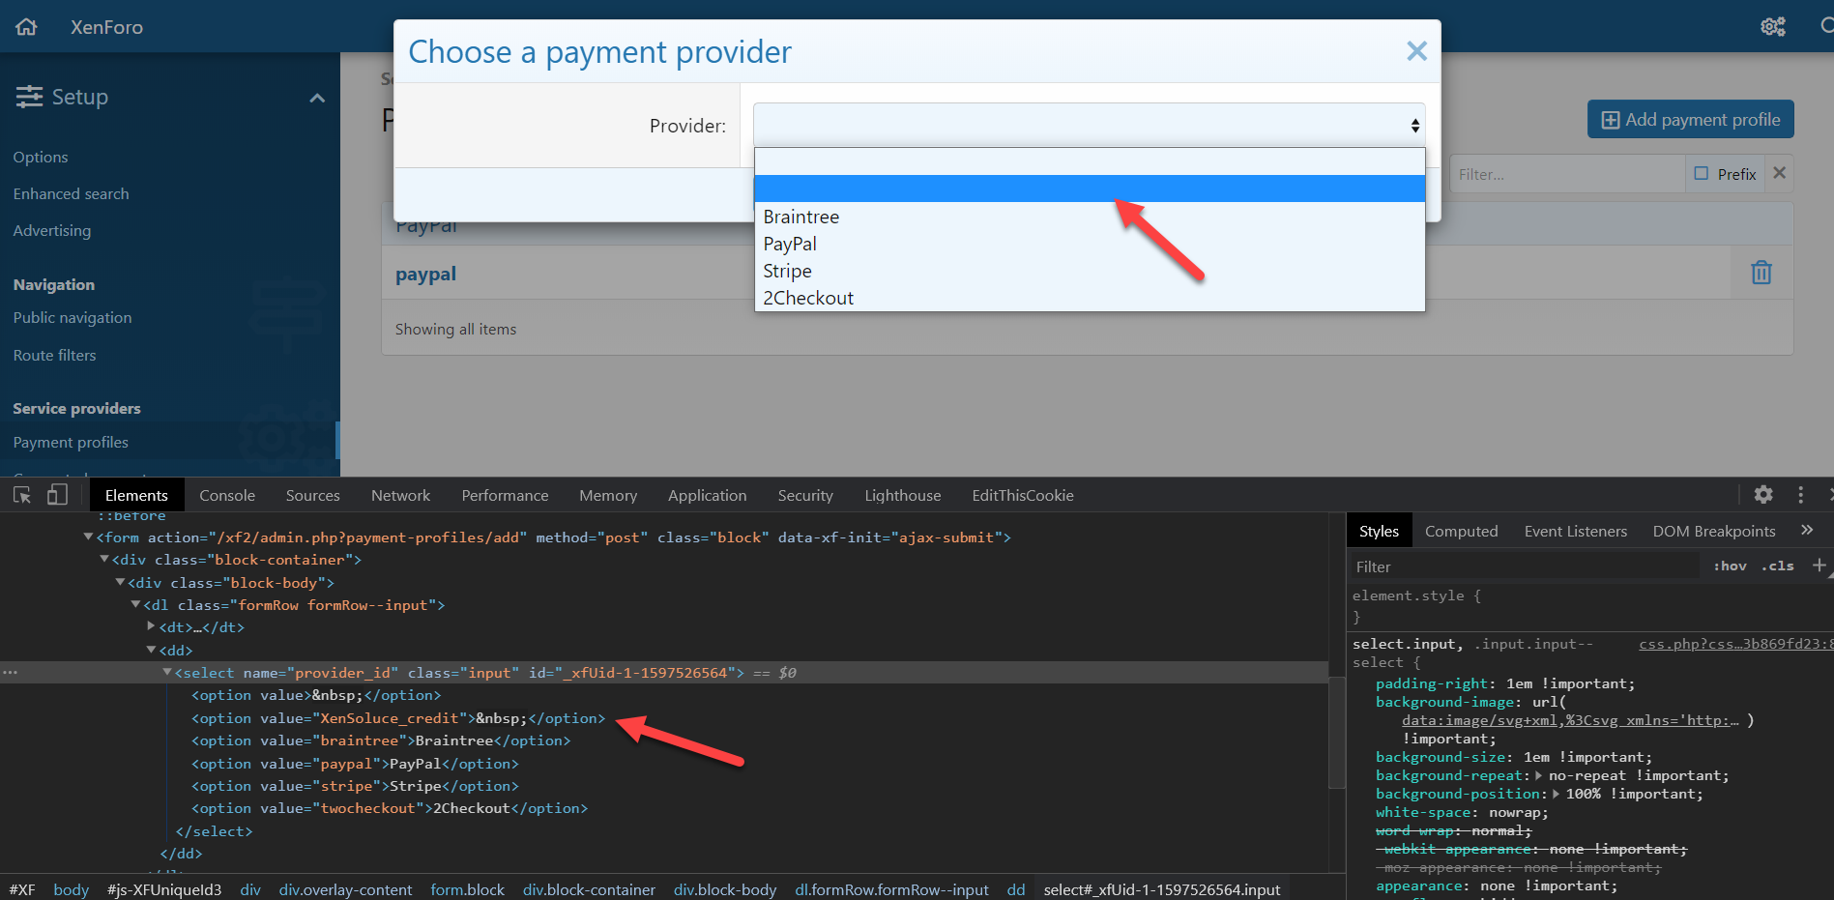The image size is (1834, 900).
Task: Select the XenSoluce_credit option line
Action: tap(398, 718)
